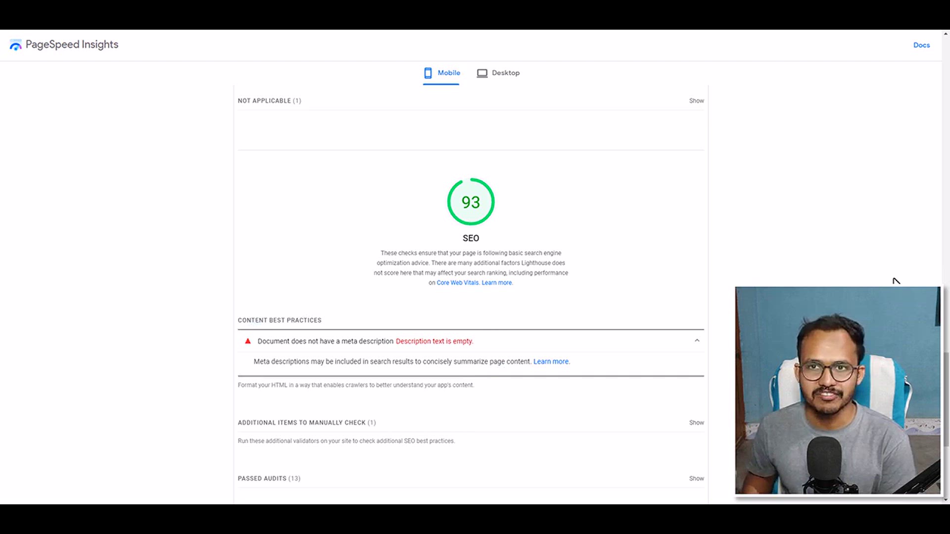Switch to the Desktop tab
The image size is (950, 534).
coord(498,73)
